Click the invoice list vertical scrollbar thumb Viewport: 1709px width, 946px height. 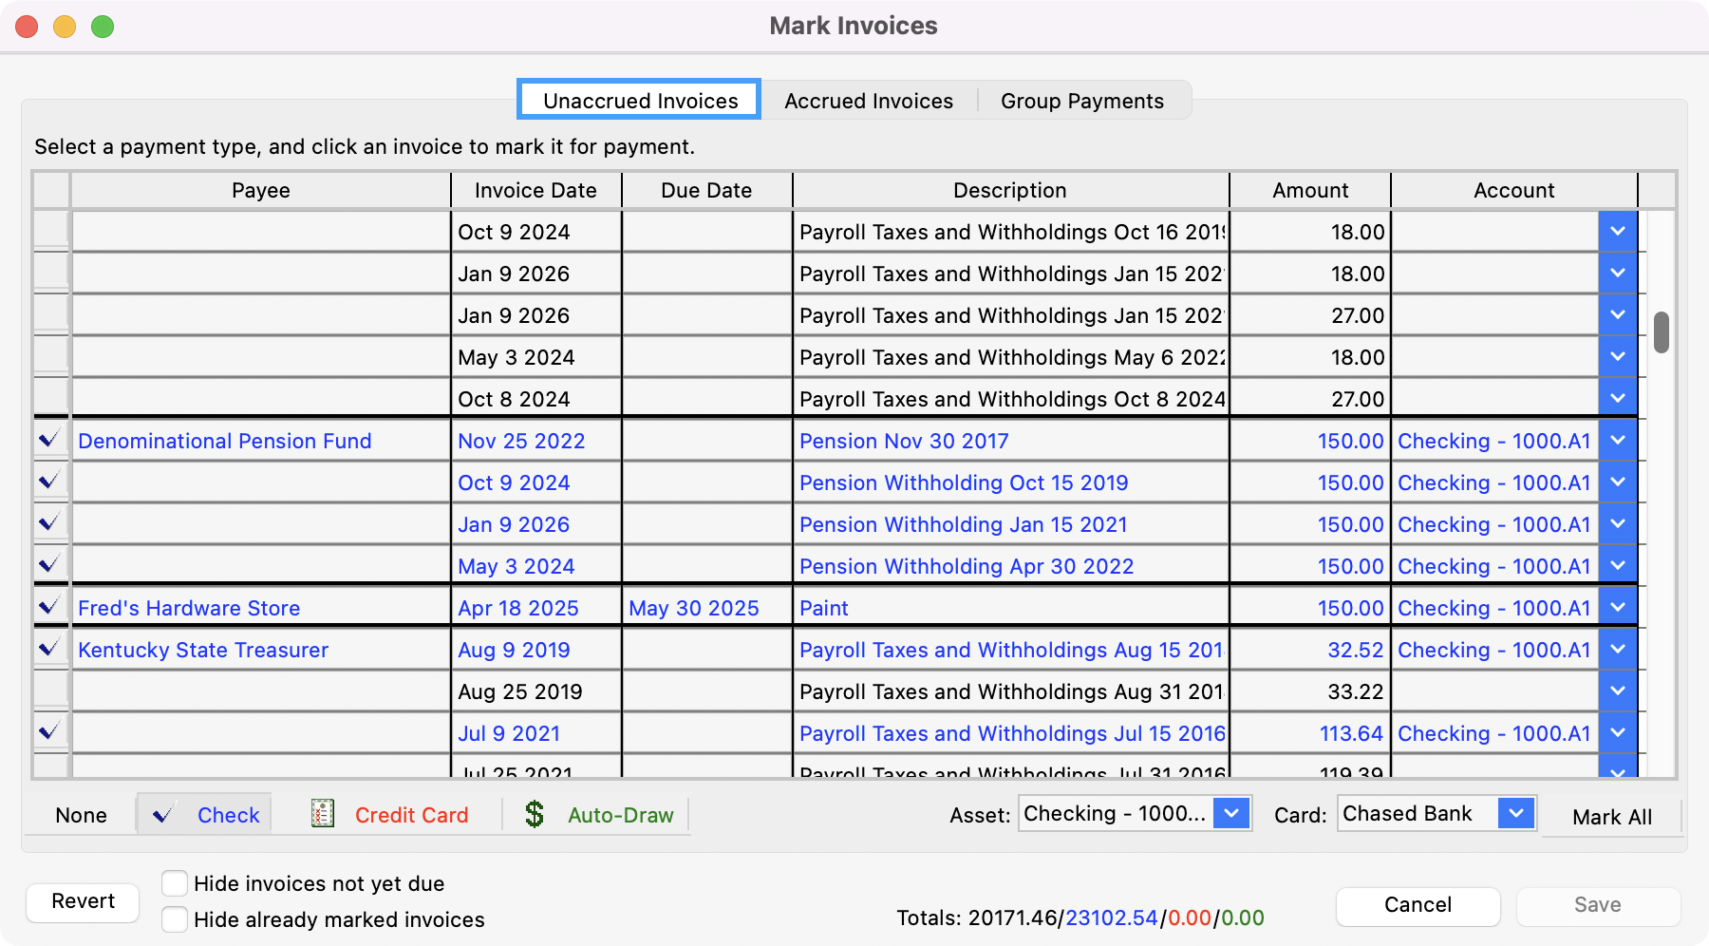pos(1661,332)
